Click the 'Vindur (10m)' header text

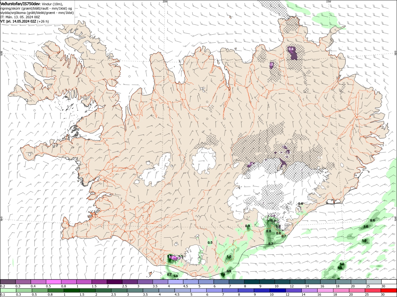click(x=52, y=4)
